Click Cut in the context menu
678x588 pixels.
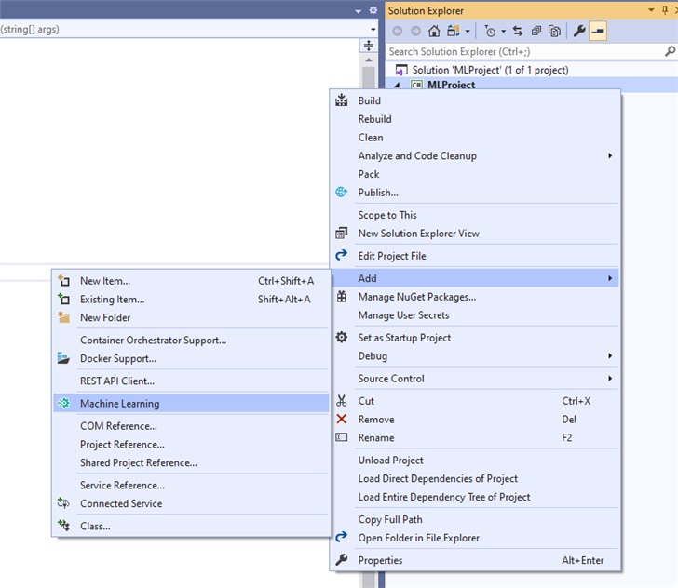pos(476,401)
